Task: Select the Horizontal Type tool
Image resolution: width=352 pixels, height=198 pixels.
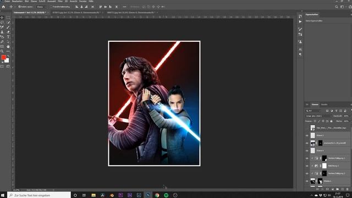Action: click(8, 37)
